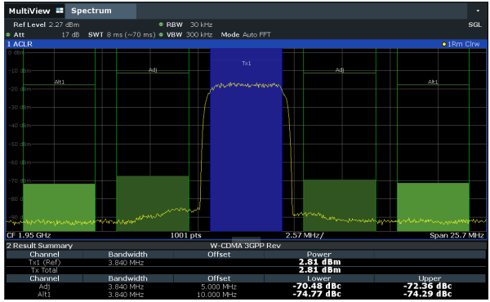Click the CF 1.95 GHz label
Viewport: 490px width, 302px height.
coord(29,236)
